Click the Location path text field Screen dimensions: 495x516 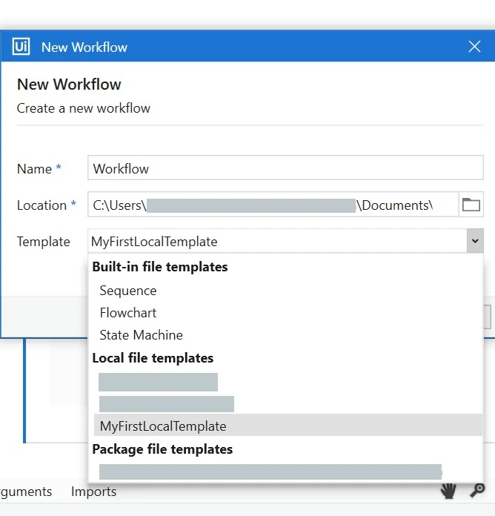[273, 205]
